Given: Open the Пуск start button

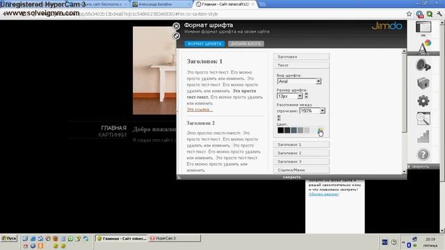Looking at the screenshot, I should (9, 238).
